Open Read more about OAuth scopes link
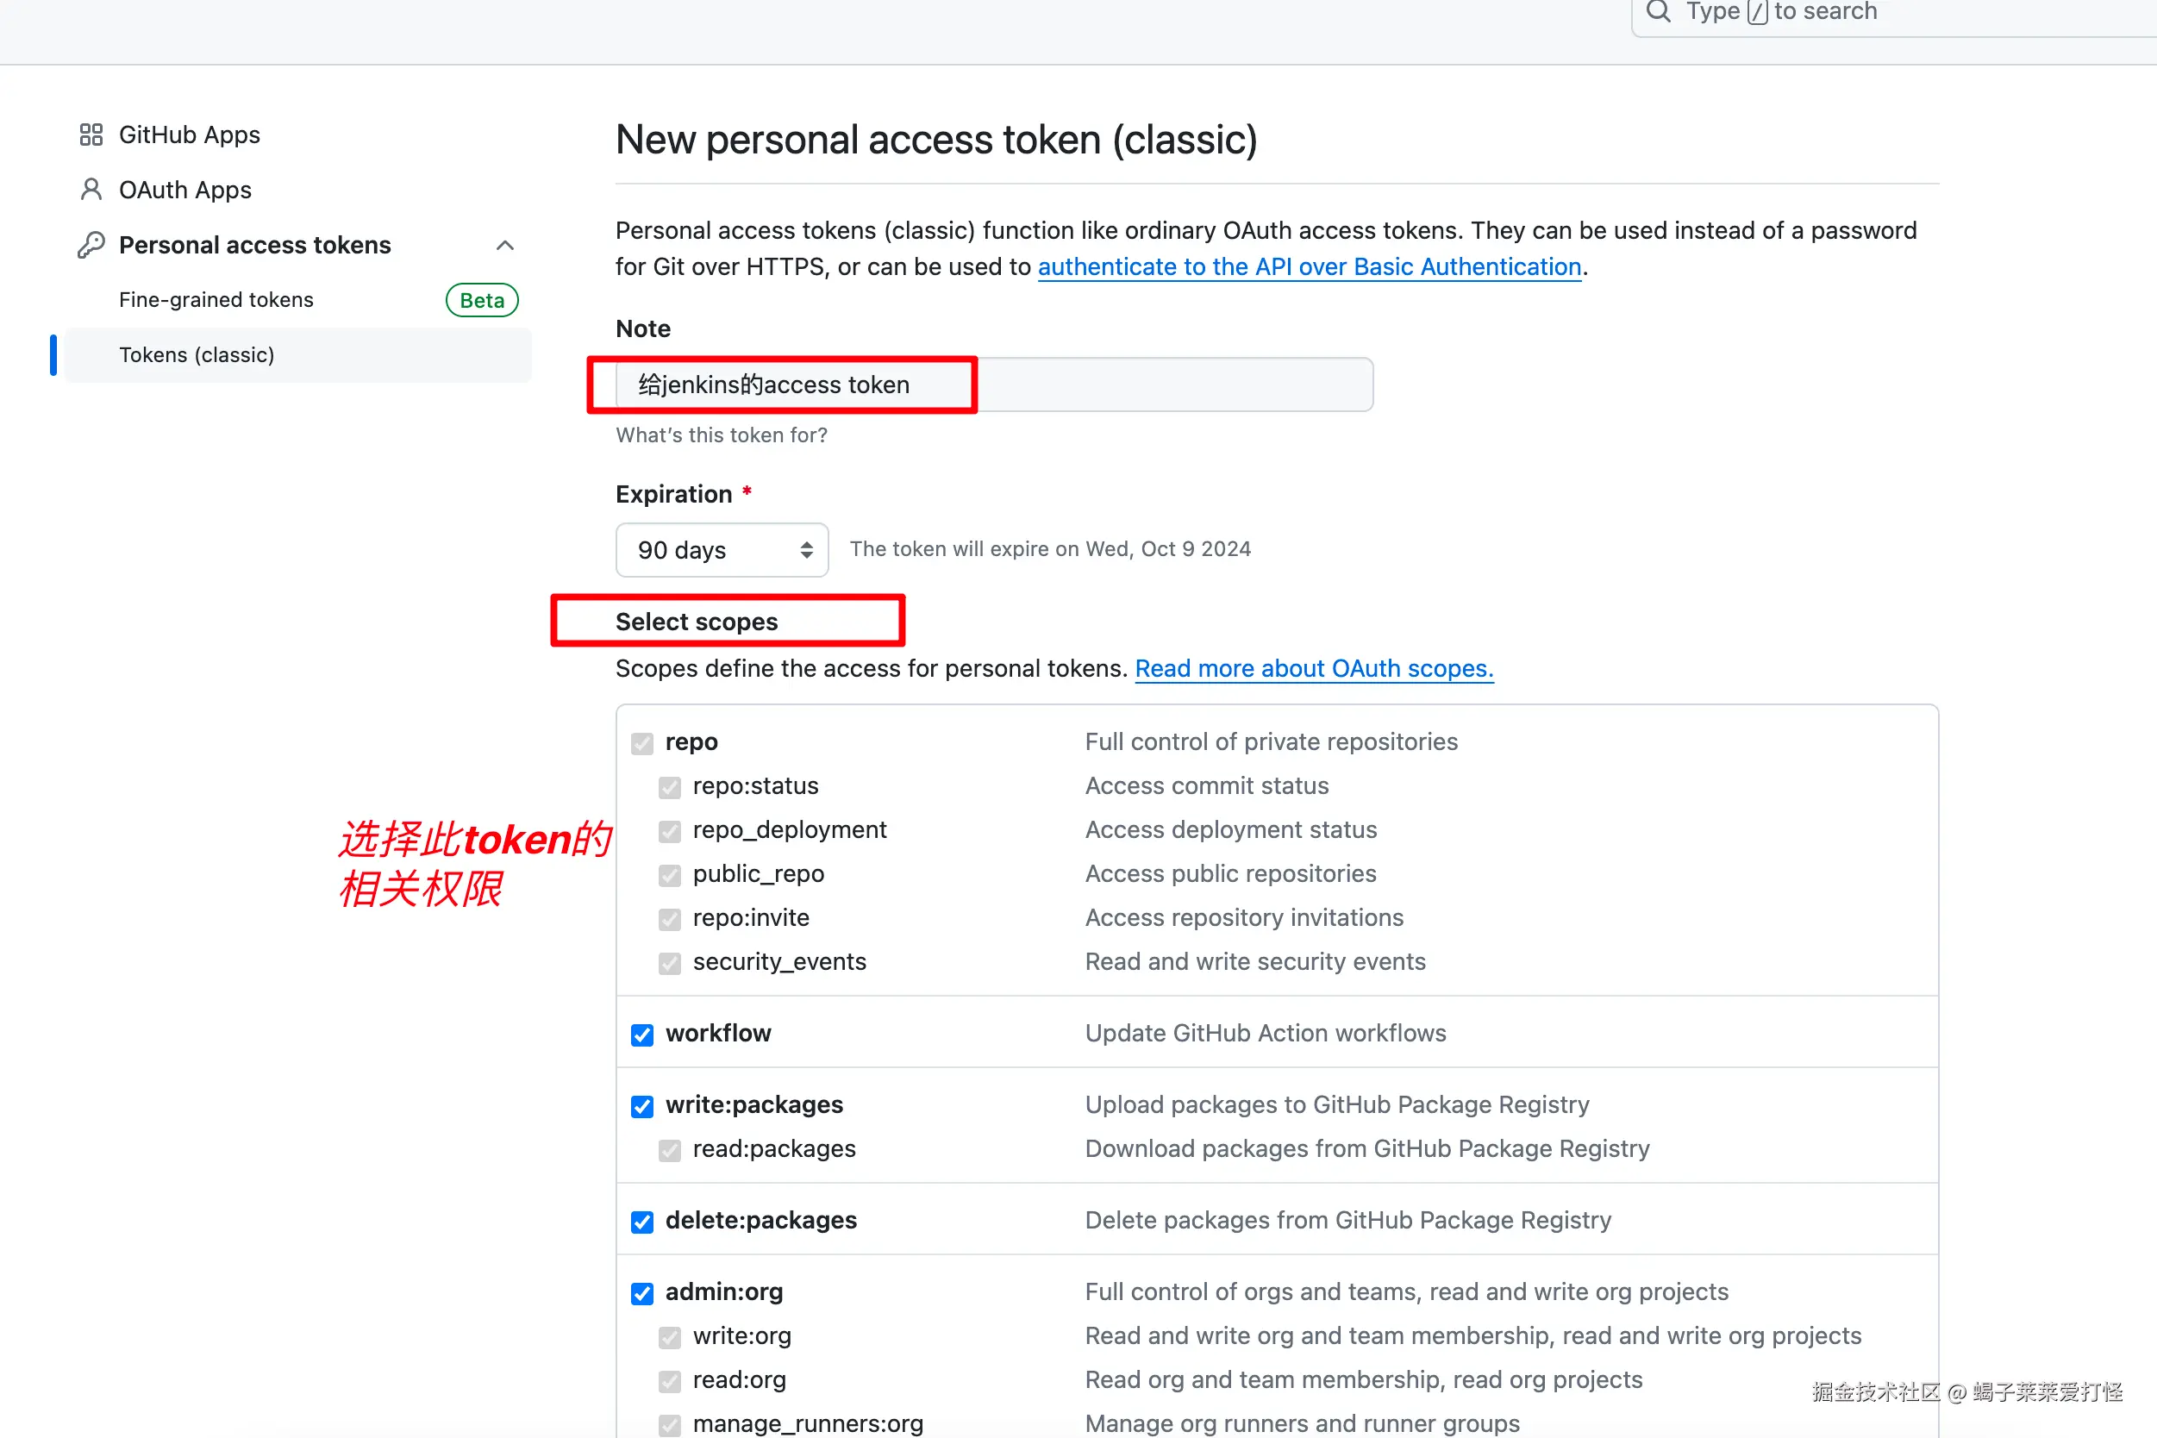The image size is (2157, 1438). tap(1313, 668)
